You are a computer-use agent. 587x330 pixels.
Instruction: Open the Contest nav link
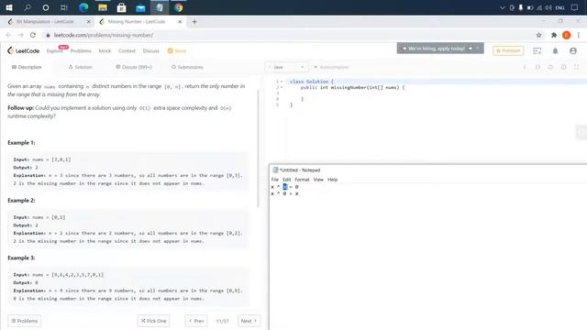pos(127,51)
